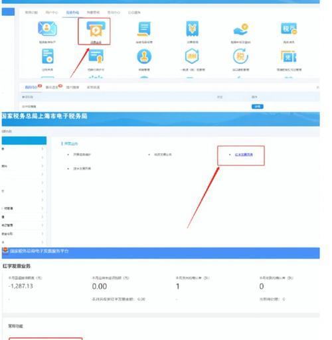
Task: Click the -1,287.13 amount value
Action: 21,286
